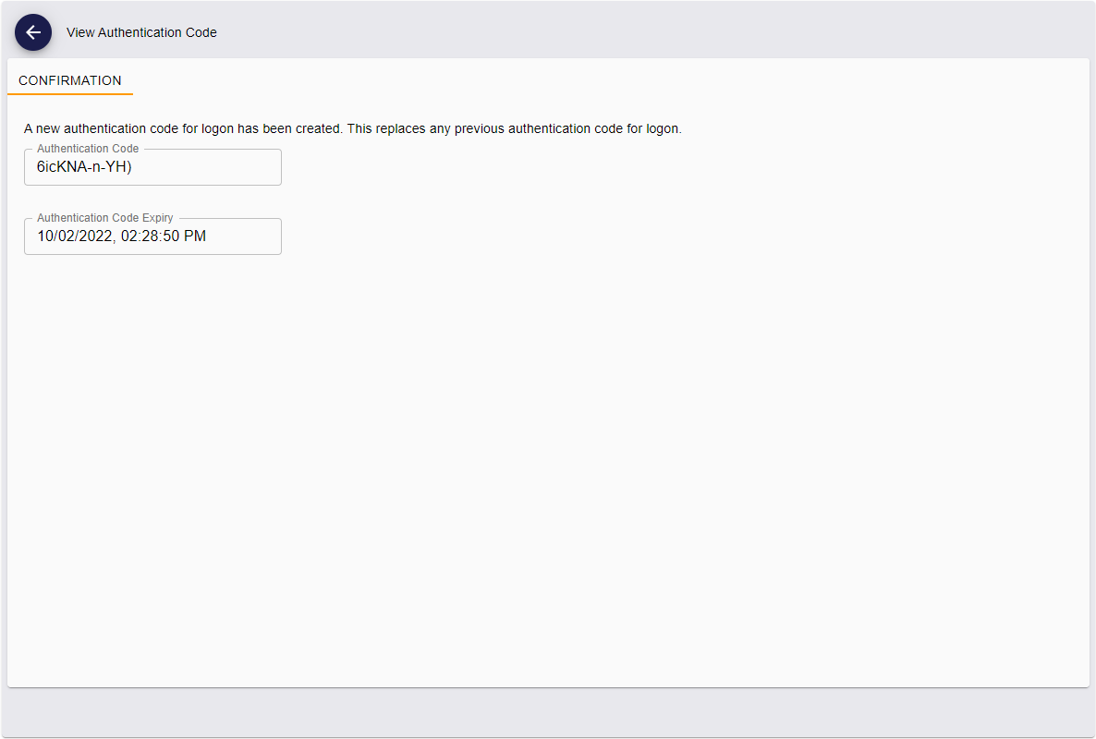
Task: Select the CONFIRMATION tab
Action: (70, 80)
